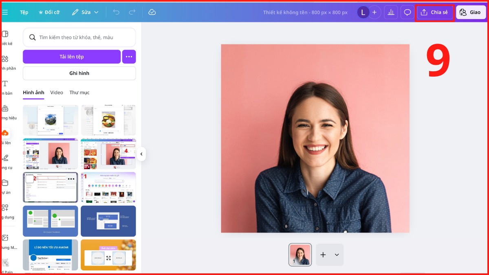Screen dimensions: 489x275
Task: Open the Tệp menu
Action: click(x=24, y=12)
